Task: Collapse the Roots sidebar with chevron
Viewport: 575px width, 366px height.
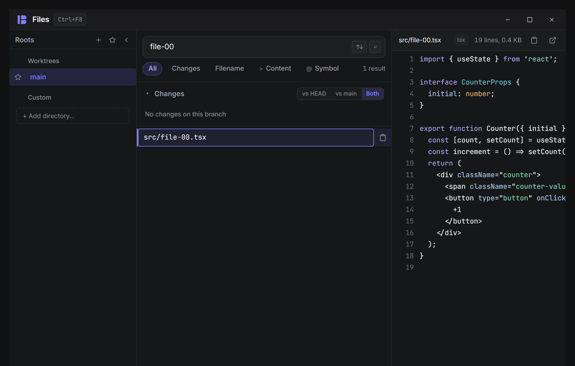Action: [126, 40]
